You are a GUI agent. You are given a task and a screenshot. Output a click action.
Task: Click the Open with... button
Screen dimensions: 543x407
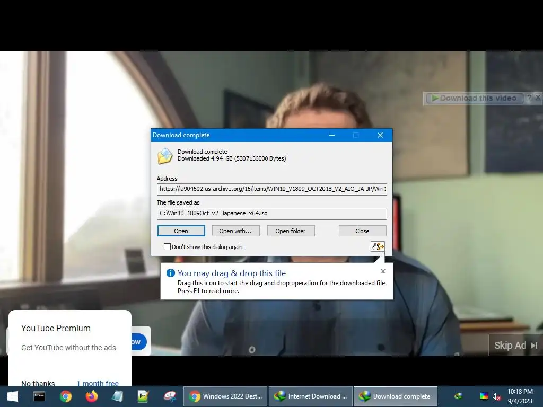(235, 231)
